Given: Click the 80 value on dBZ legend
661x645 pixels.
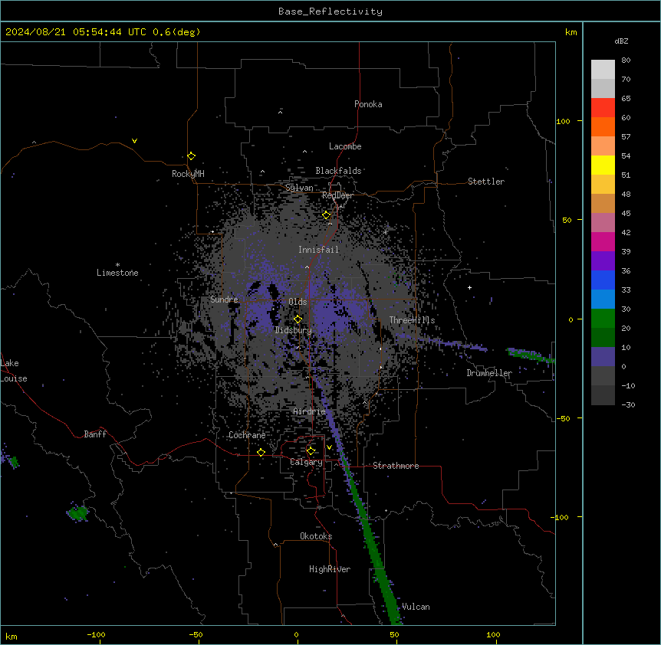Looking at the screenshot, I should (x=626, y=61).
